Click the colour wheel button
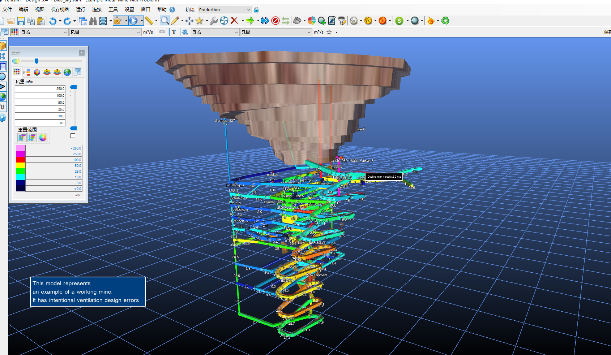The width and height of the screenshot is (611, 355). (43, 138)
